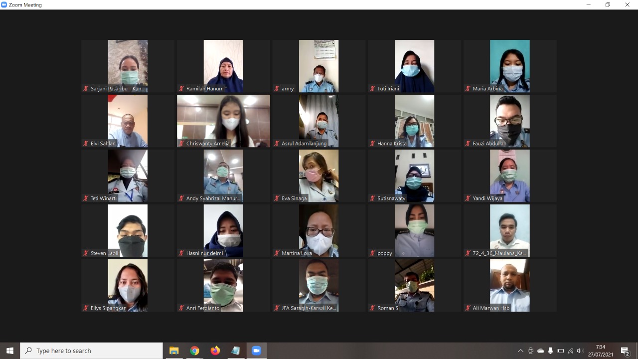
Task: Click muted mic icon next to Tuti Iriani
Action: pos(372,89)
